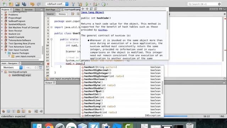
Task: Run the project with green arrow
Action: (x=87, y=4)
